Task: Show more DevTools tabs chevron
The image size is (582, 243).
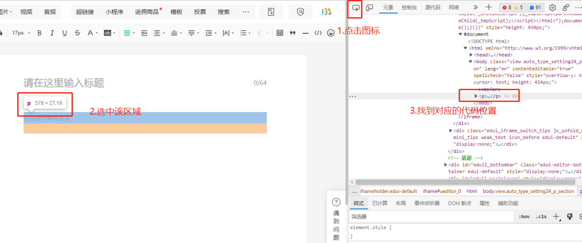Action: tap(475, 7)
